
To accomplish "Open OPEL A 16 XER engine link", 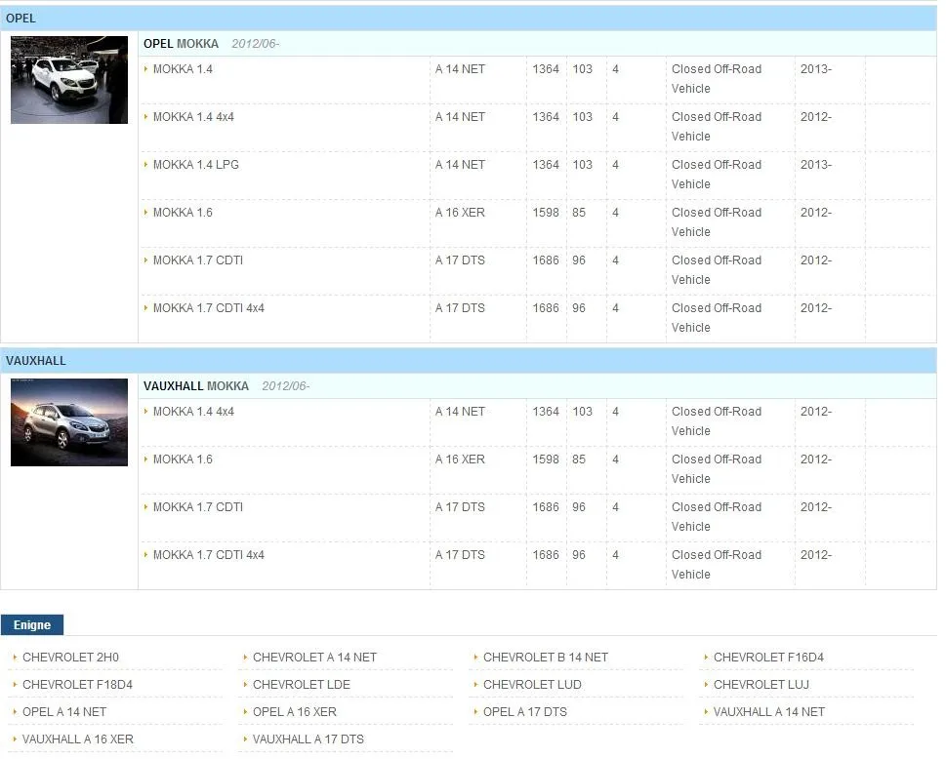I will click(x=295, y=712).
